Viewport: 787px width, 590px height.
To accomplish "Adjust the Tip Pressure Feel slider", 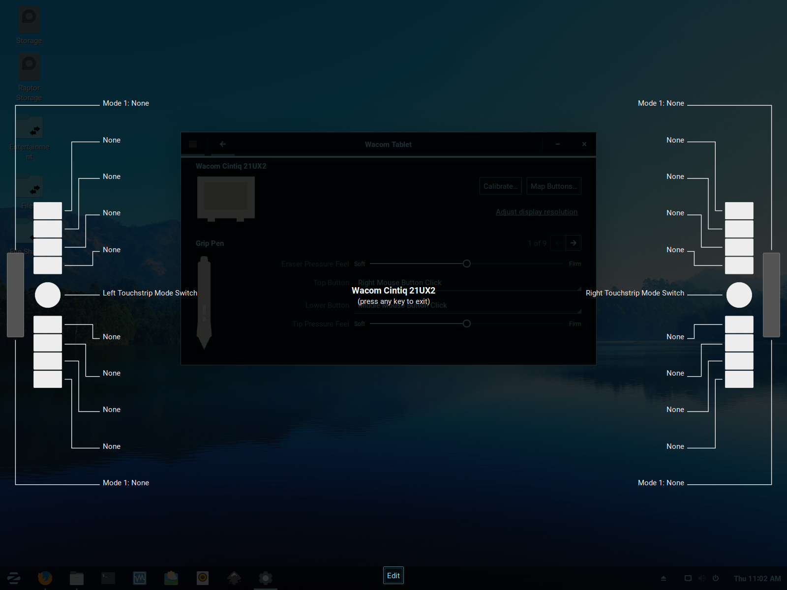I will click(466, 324).
